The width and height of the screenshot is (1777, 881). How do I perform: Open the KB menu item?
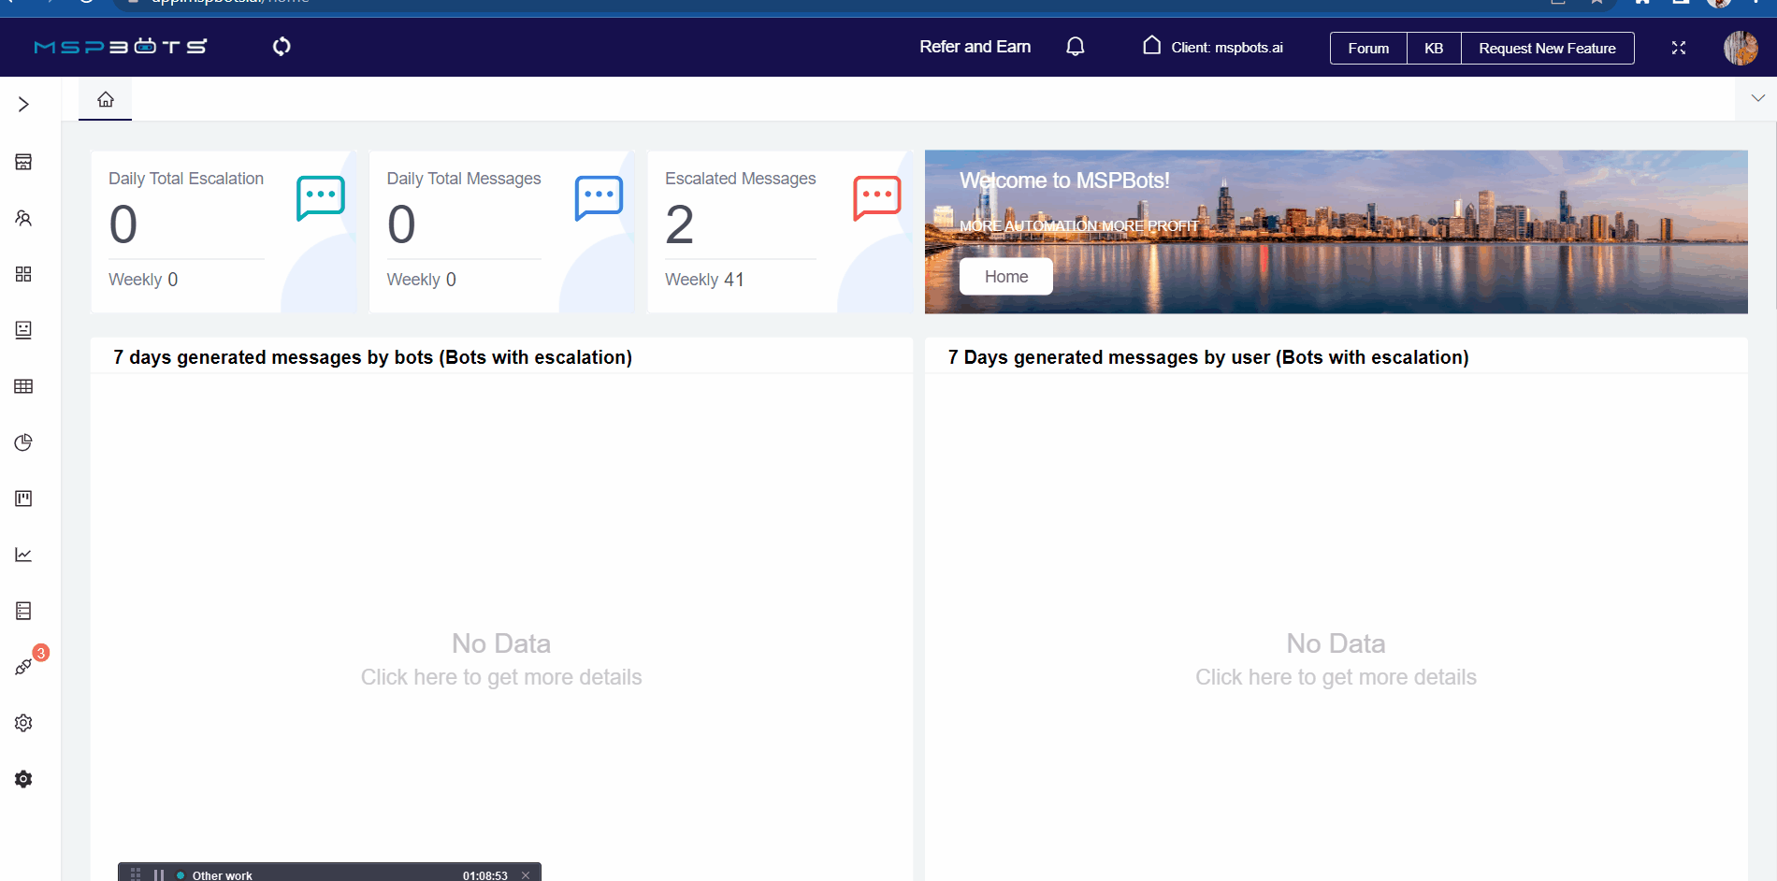[1433, 48]
